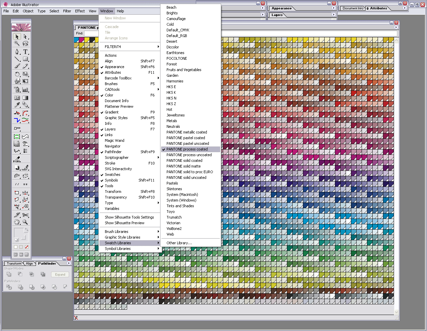Image resolution: width=427 pixels, height=331 pixels.
Task: Select the Type tool
Action: click(x=25, y=52)
